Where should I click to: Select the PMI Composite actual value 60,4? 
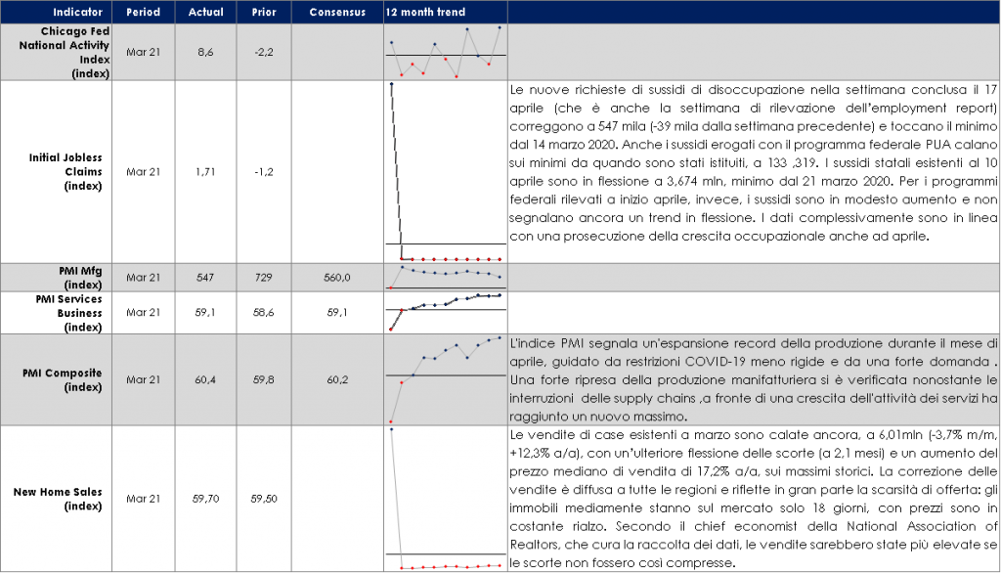click(205, 379)
